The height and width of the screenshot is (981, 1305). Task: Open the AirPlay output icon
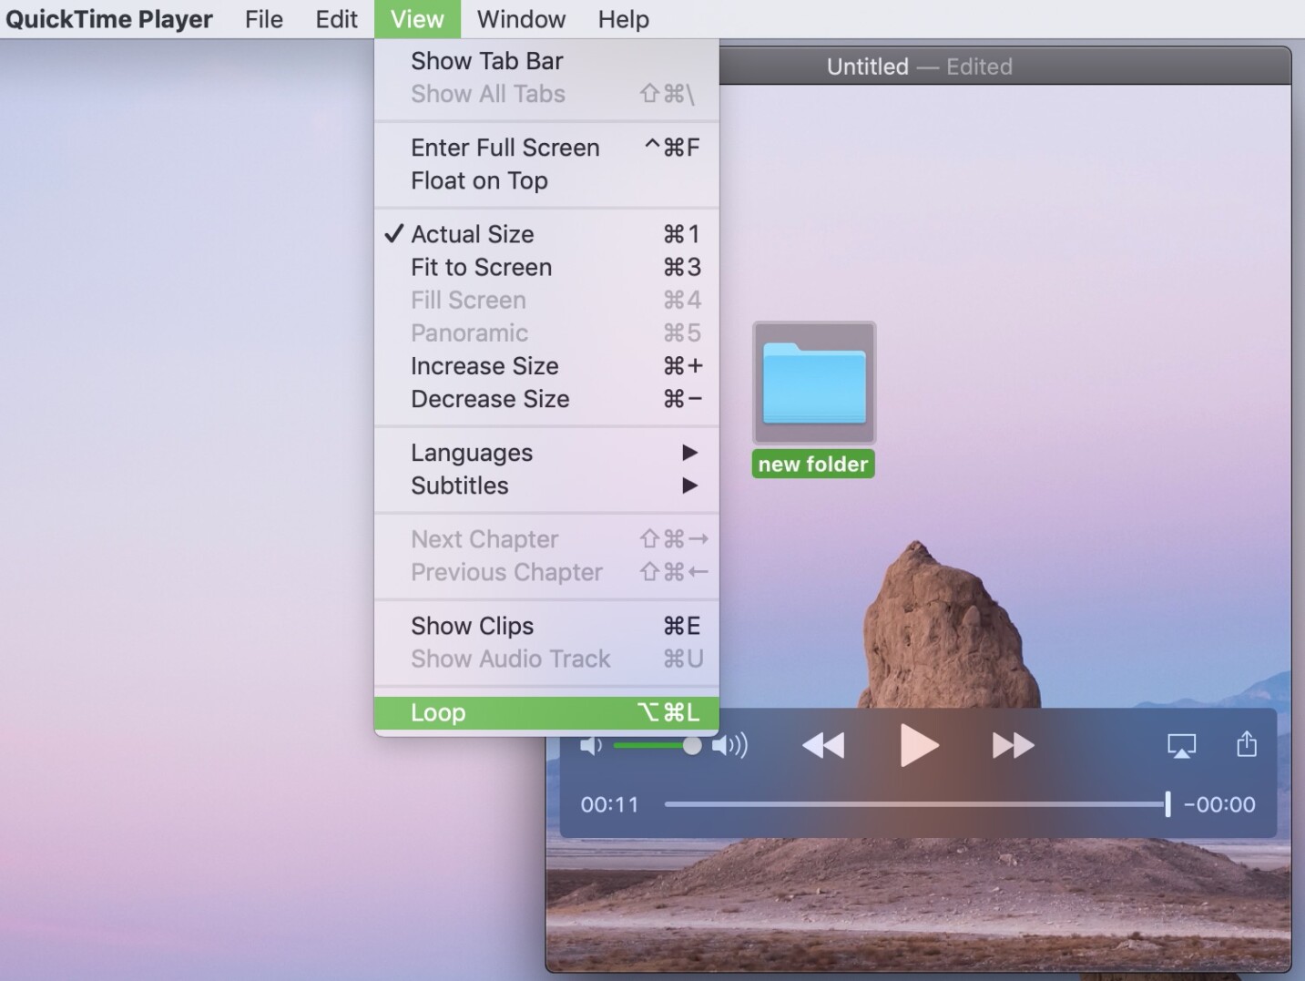pos(1180,745)
